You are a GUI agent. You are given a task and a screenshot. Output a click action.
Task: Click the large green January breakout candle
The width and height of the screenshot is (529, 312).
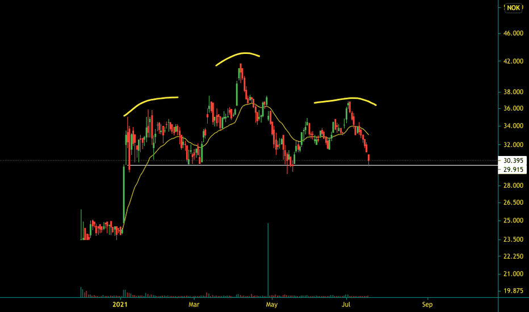[x=124, y=194]
